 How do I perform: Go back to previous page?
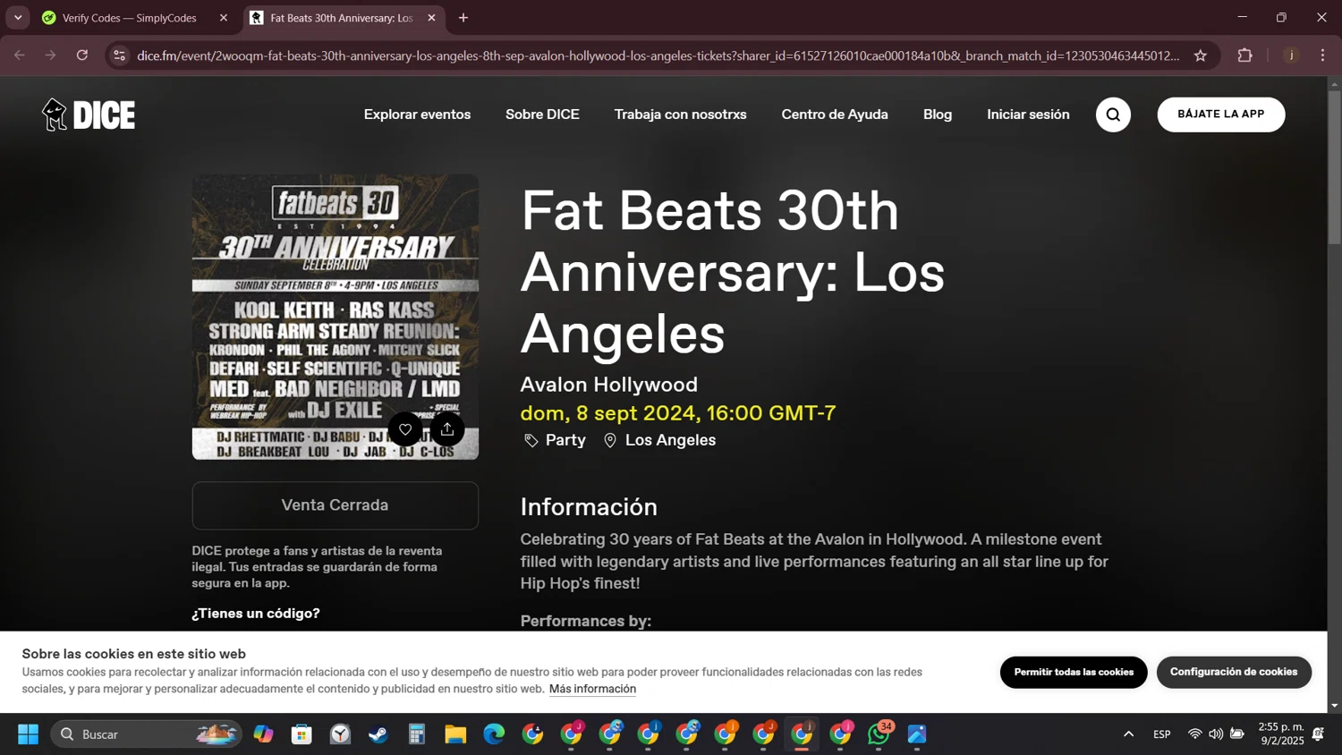coord(20,55)
